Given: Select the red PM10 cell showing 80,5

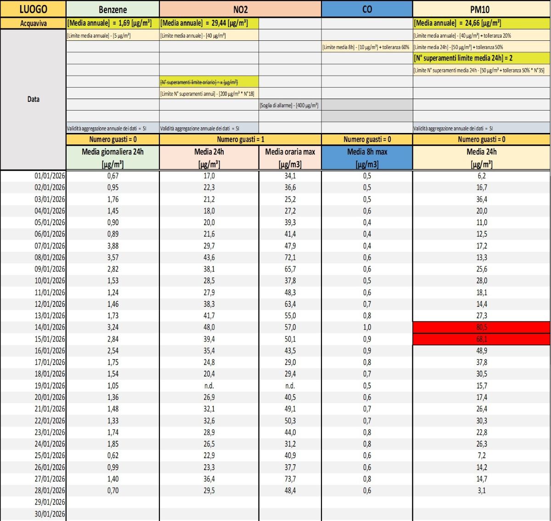Looking at the screenshot, I should [481, 327].
